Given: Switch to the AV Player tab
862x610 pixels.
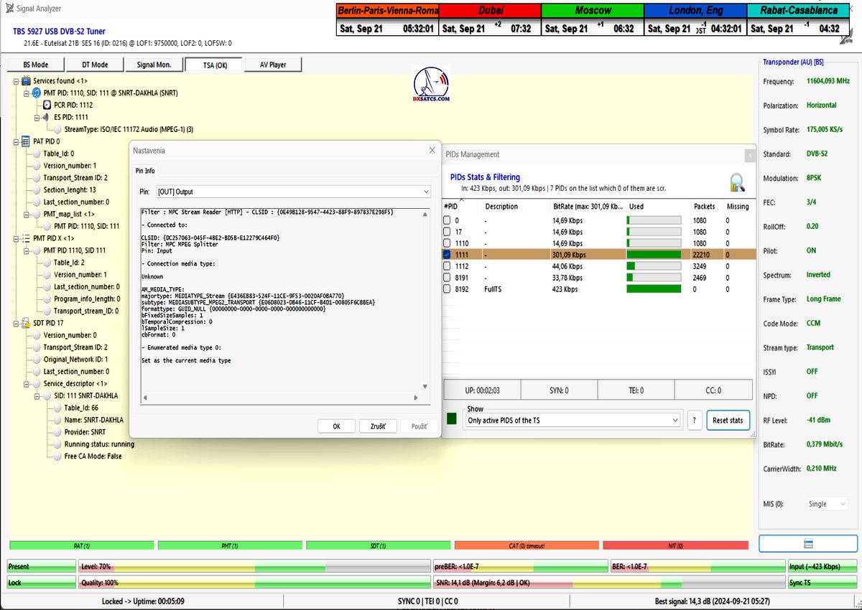Looking at the screenshot, I should (272, 65).
